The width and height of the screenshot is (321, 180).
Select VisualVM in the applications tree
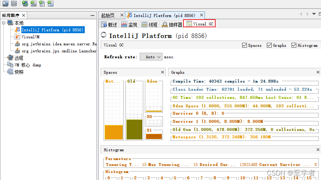30,37
